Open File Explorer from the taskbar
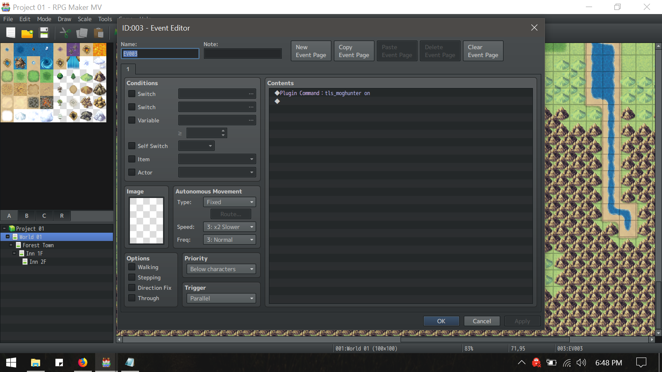 pyautogui.click(x=36, y=362)
